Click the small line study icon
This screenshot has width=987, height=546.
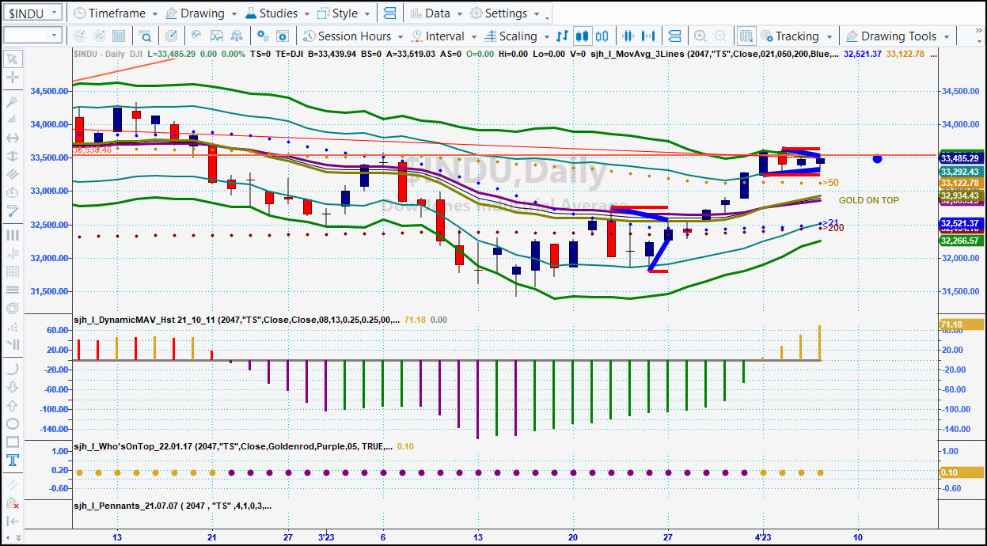pyautogui.click(x=196, y=36)
